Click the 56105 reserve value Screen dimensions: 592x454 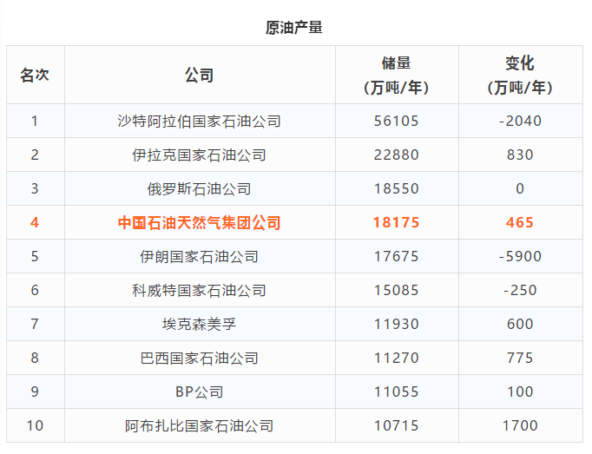tap(396, 122)
